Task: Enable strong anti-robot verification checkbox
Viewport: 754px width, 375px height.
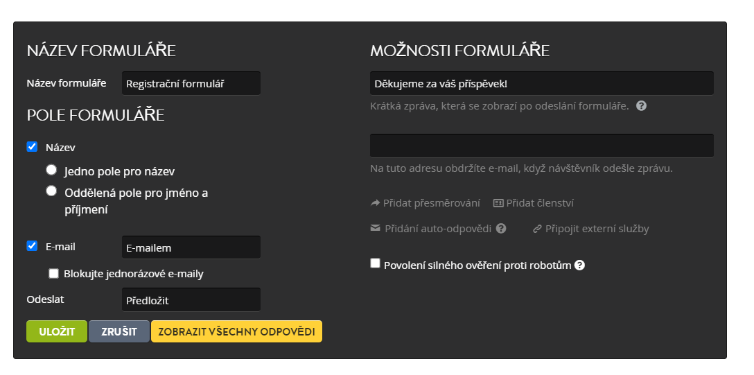Action: pos(375,263)
